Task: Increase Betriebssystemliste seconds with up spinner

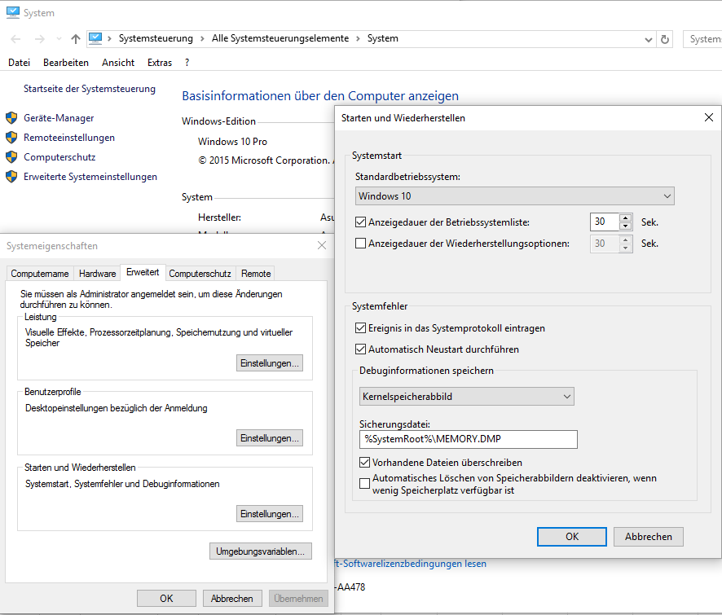Action: click(x=625, y=218)
